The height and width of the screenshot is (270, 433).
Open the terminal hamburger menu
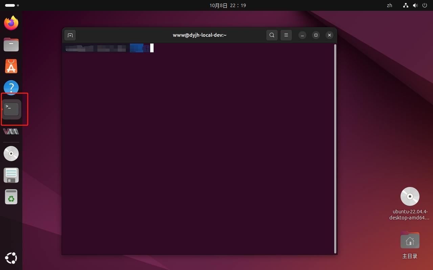286,35
